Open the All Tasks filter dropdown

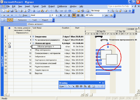click(x=103, y=15)
